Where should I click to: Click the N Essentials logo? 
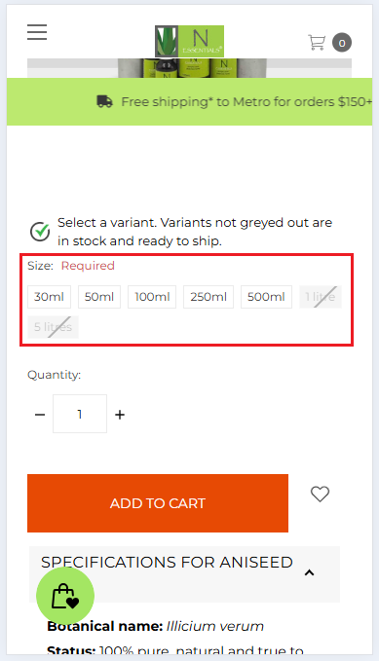point(189,41)
